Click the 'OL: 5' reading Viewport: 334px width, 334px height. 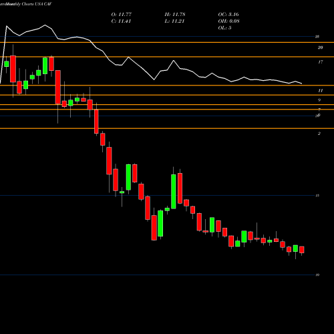pos(224,28)
